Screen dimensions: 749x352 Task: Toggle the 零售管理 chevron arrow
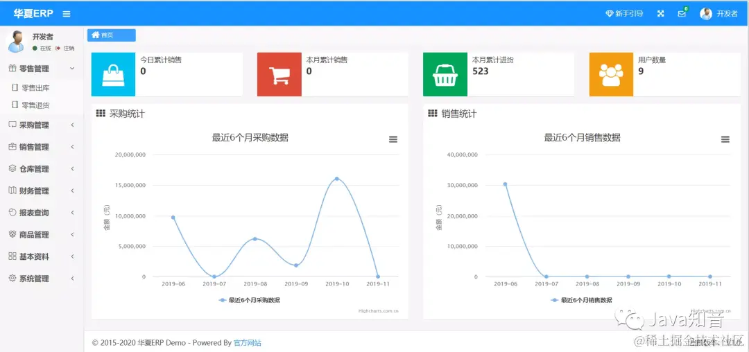tap(72, 69)
